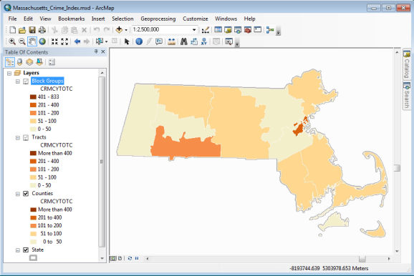
Task: Open the Find binoculars tool
Action: (x=184, y=41)
